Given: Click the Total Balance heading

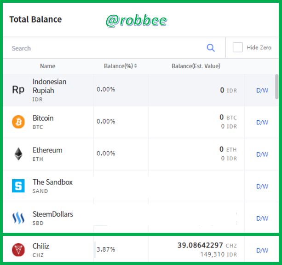Looking at the screenshot, I should point(35,19).
